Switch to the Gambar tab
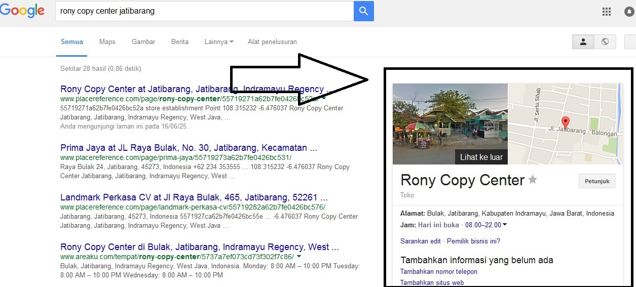 click(143, 42)
